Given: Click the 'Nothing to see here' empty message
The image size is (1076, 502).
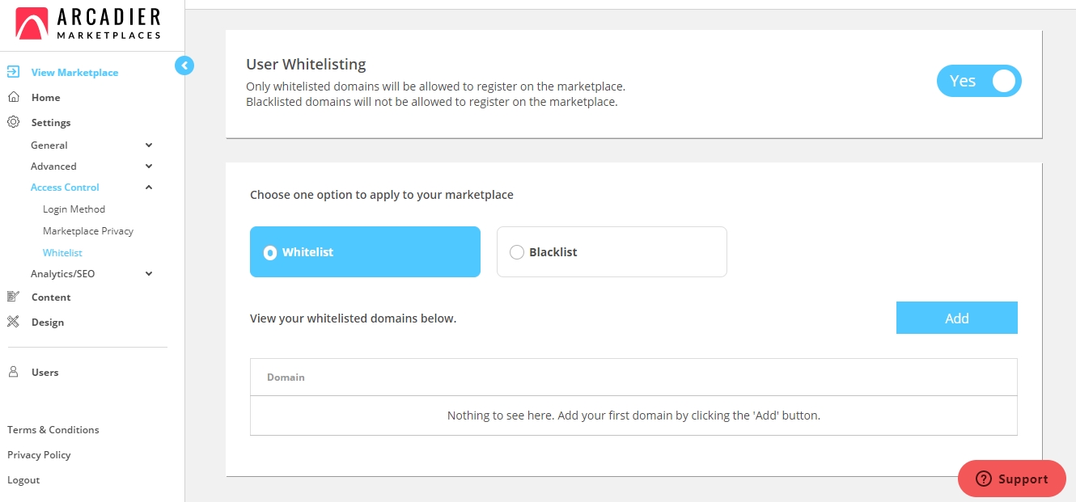Looking at the screenshot, I should pyautogui.click(x=633, y=416).
